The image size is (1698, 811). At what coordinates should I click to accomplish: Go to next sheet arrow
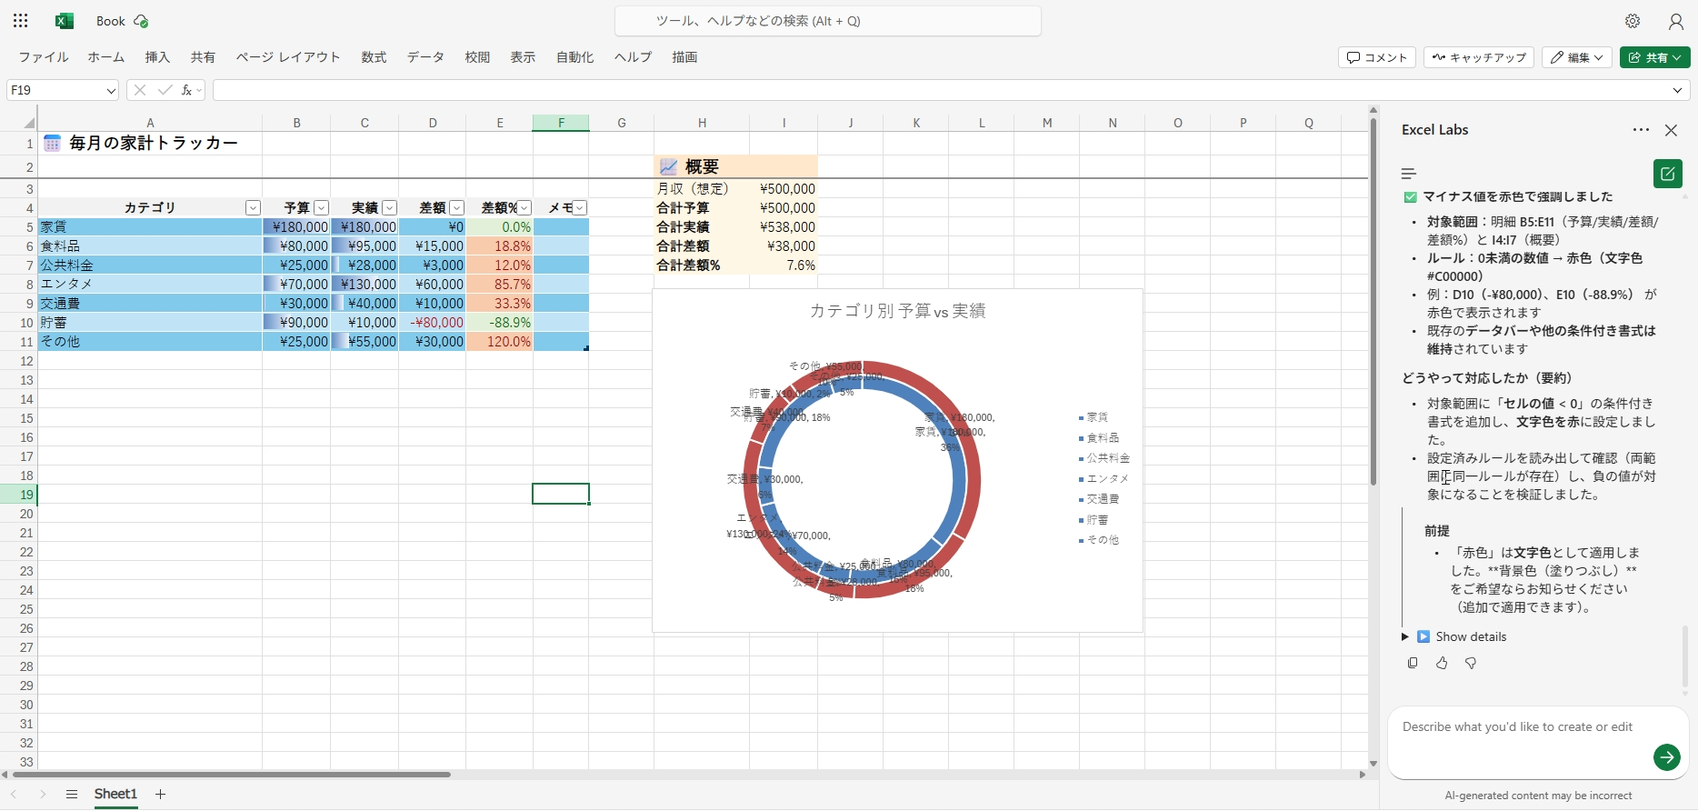tap(43, 794)
